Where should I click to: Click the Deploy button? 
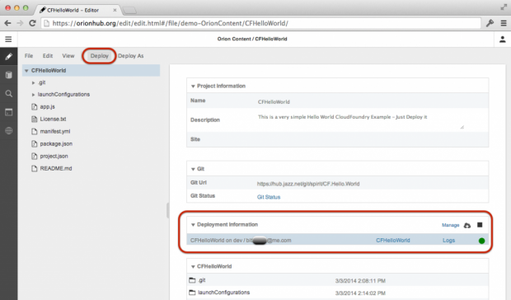pos(100,56)
